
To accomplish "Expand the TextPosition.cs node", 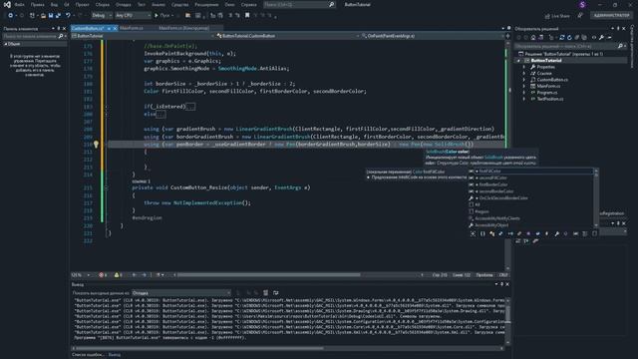I will [x=524, y=99].
